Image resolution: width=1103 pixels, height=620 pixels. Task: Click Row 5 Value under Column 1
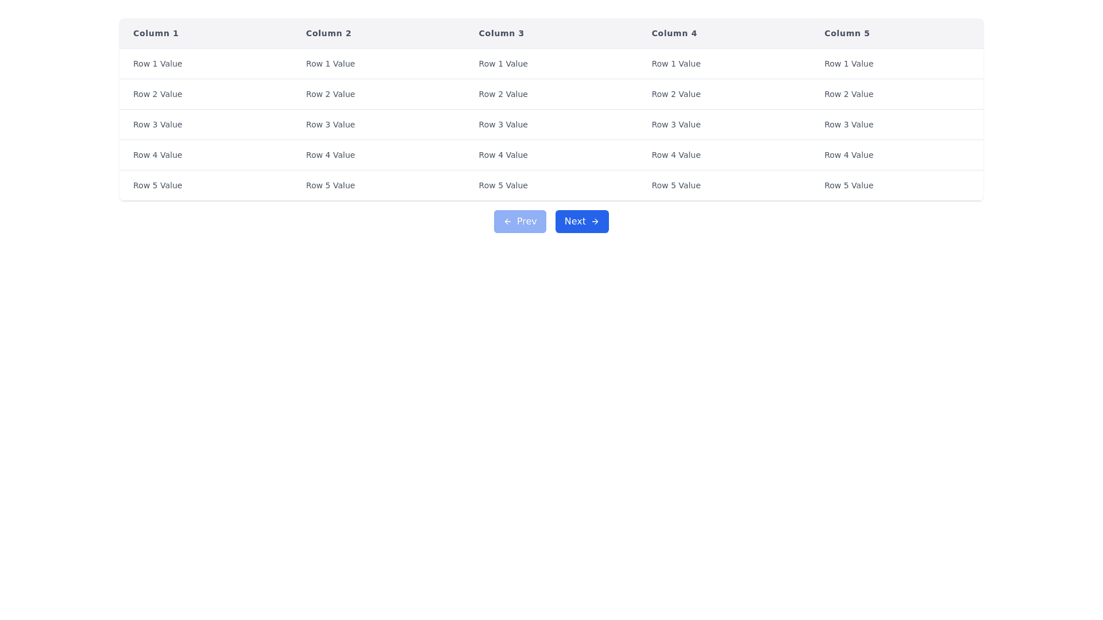pos(157,185)
